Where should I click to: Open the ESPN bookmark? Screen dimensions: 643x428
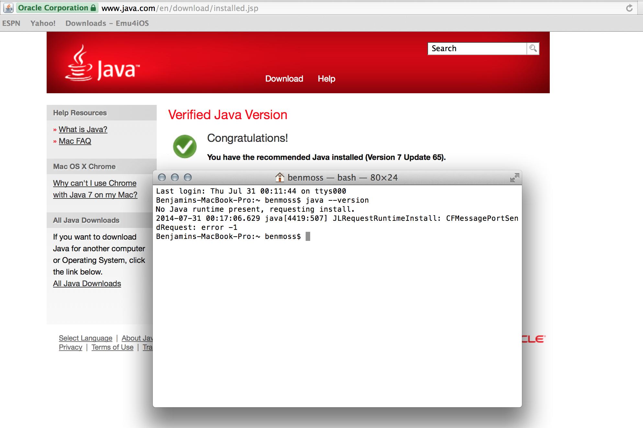[11, 23]
